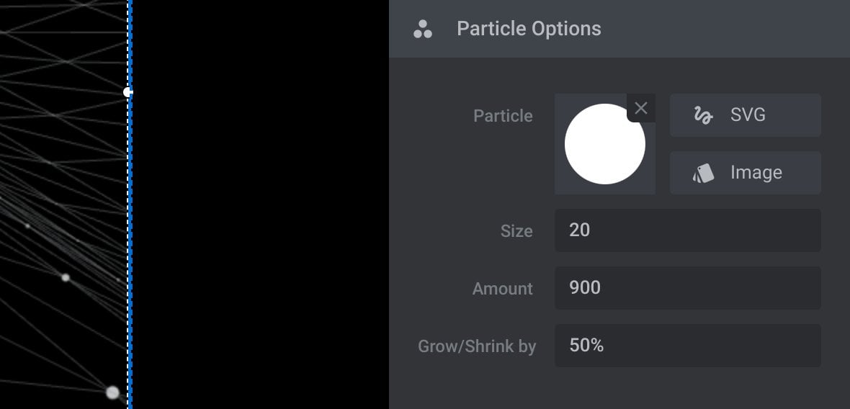The height and width of the screenshot is (409, 850).
Task: Click the empty black canvas area
Action: 260,204
